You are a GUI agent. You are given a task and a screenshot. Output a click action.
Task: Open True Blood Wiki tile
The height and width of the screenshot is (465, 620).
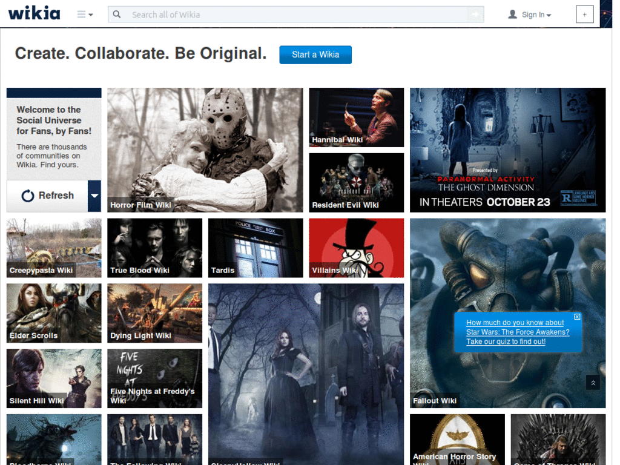tap(154, 248)
